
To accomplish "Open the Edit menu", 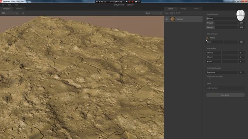I will point(10,5).
